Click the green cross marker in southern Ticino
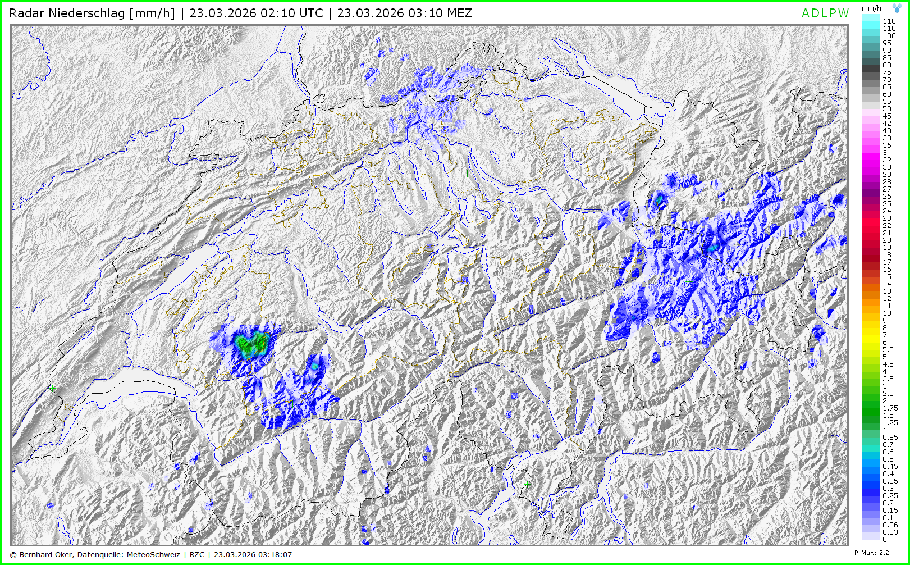The width and height of the screenshot is (910, 565). pyautogui.click(x=527, y=484)
